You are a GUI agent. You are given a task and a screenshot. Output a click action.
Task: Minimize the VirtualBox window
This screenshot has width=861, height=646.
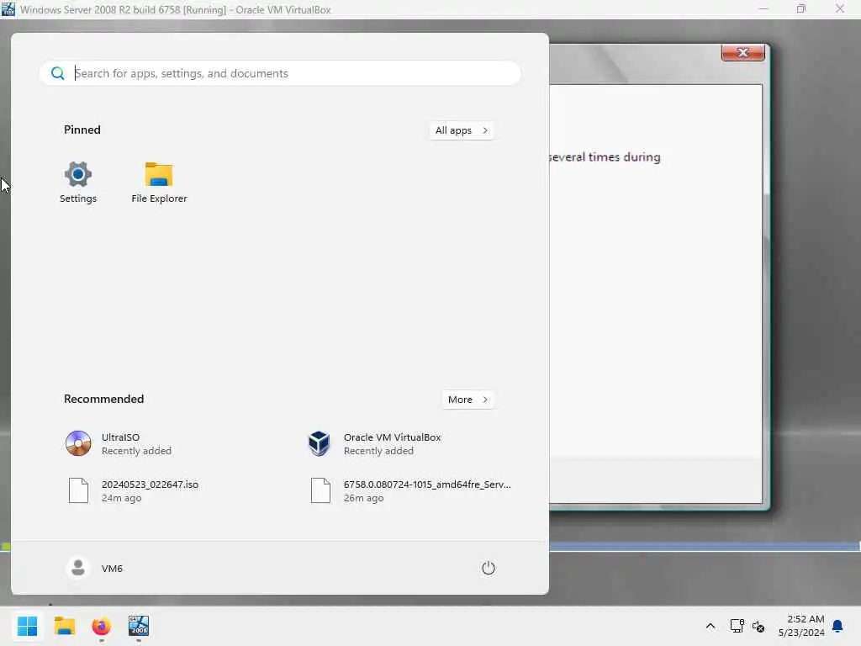763,8
